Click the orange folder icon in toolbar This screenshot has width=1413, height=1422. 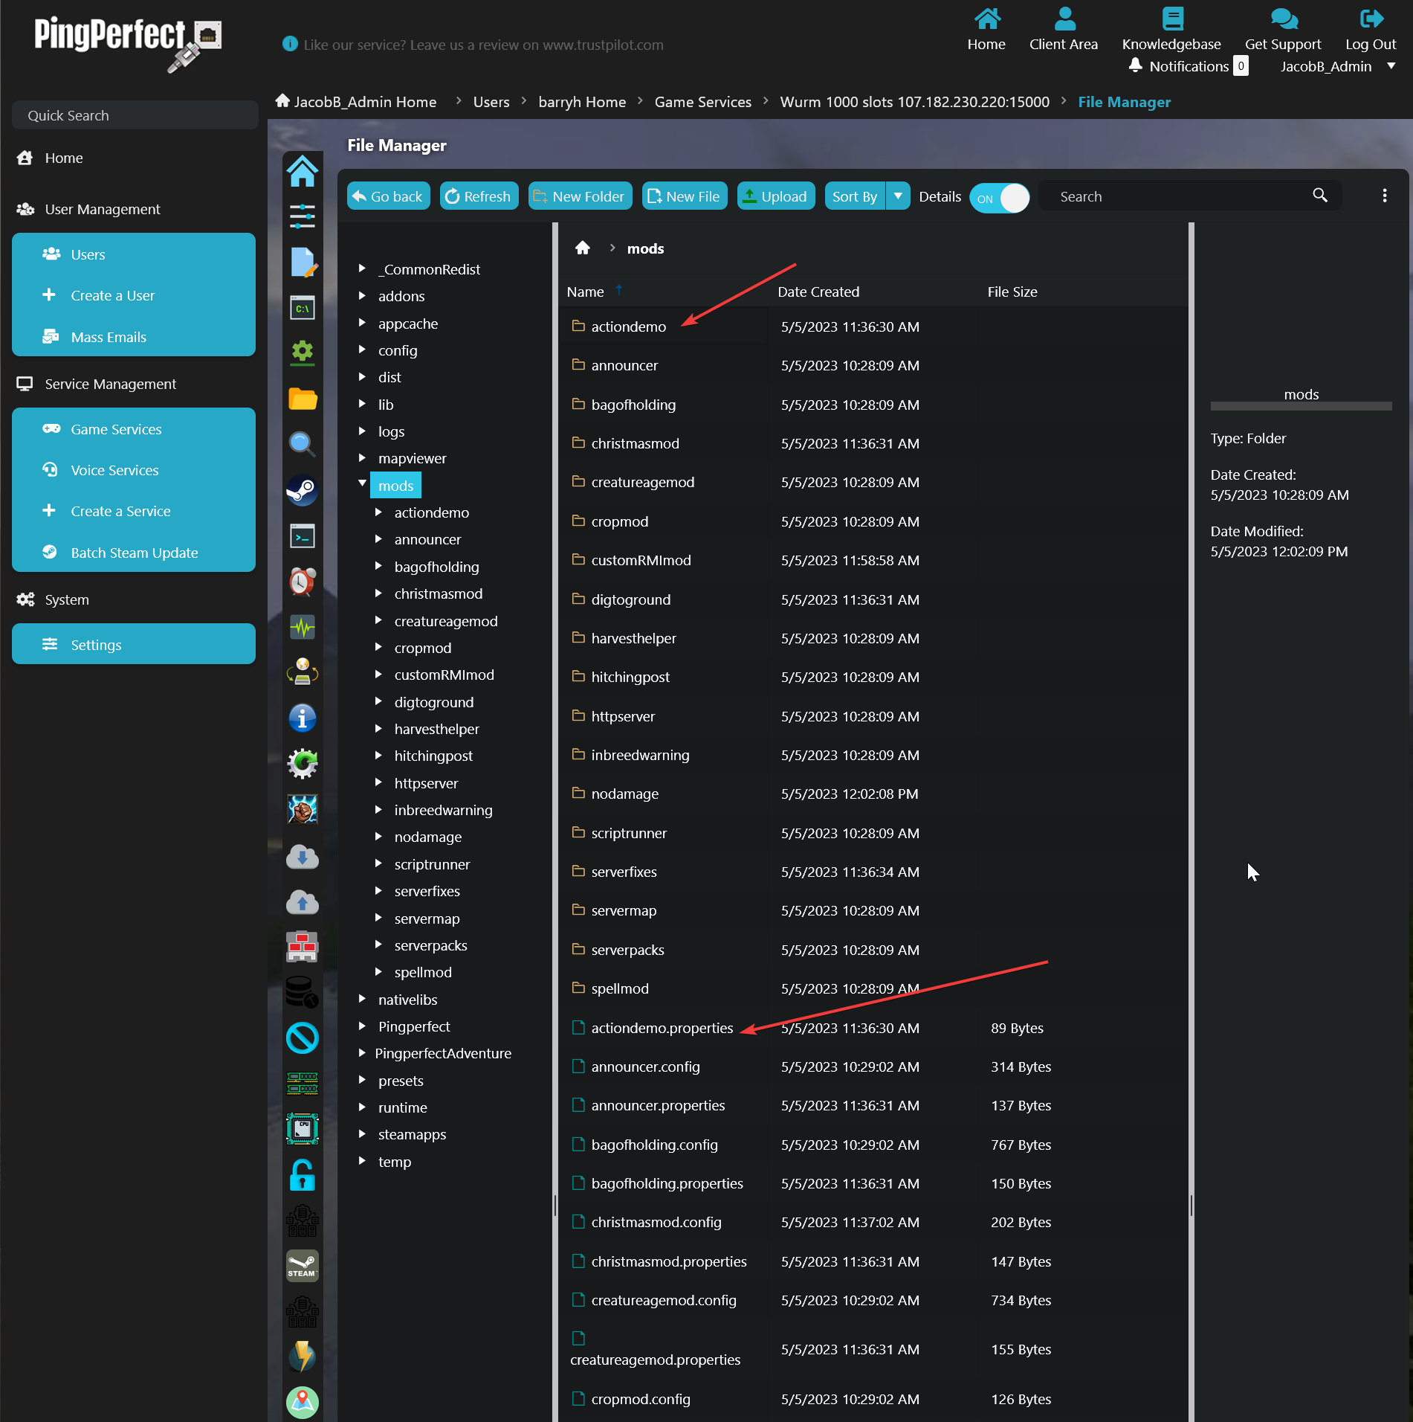302,399
